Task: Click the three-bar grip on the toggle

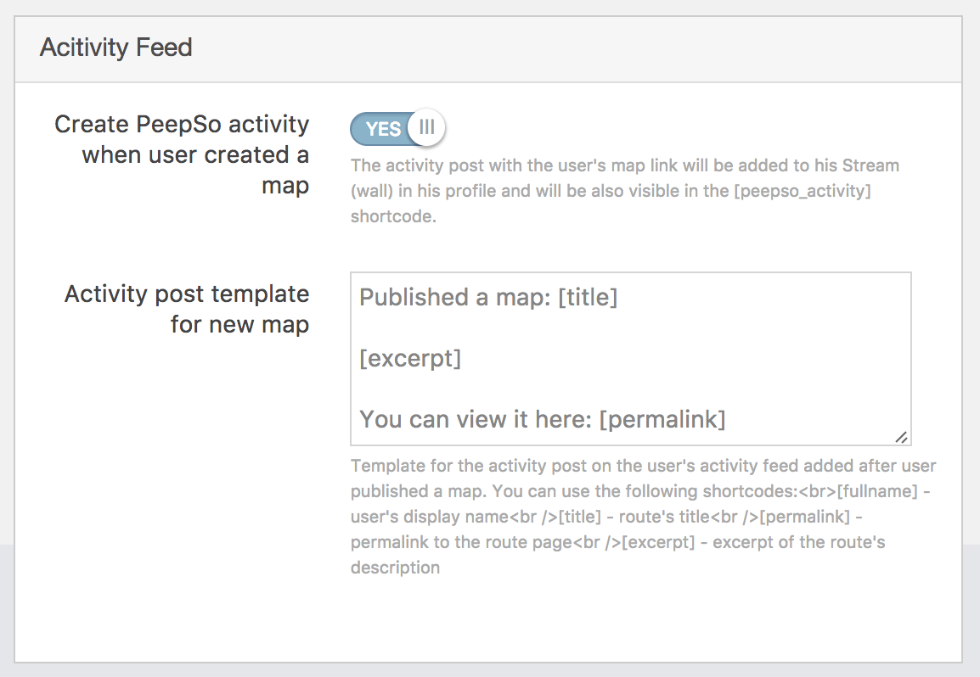Action: [x=426, y=128]
